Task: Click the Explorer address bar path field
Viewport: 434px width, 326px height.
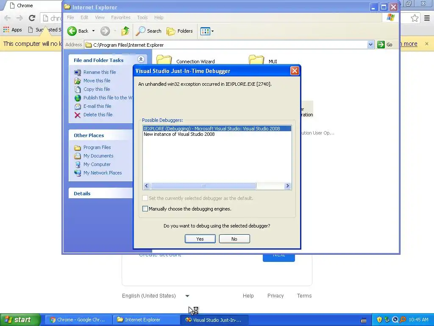Action: (226, 45)
